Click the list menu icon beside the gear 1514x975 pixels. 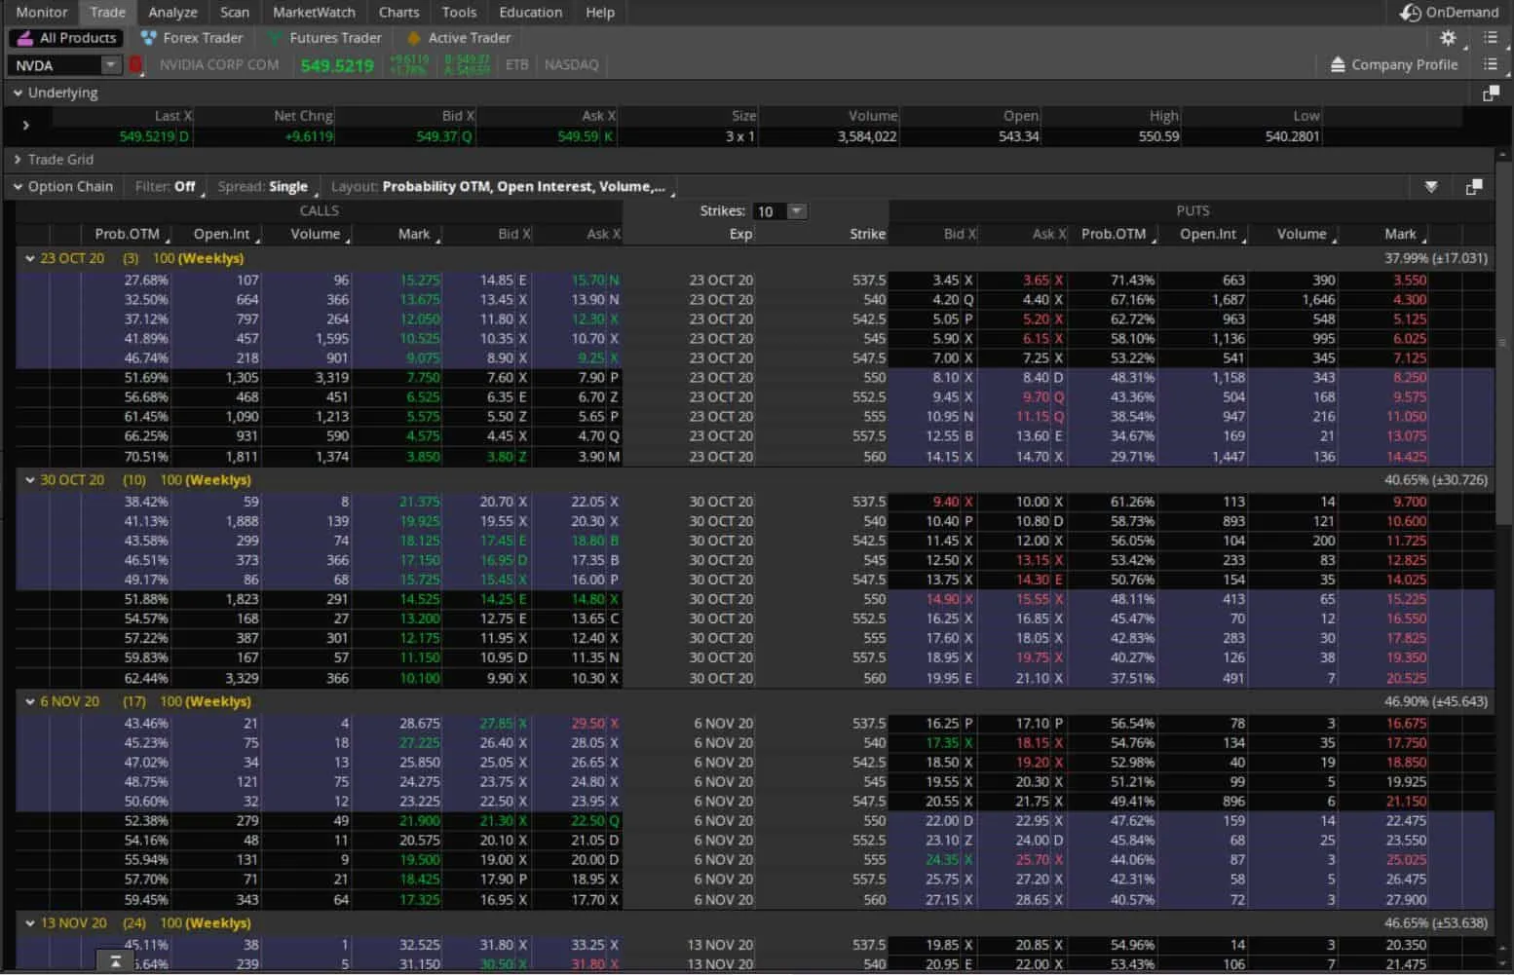coord(1490,38)
